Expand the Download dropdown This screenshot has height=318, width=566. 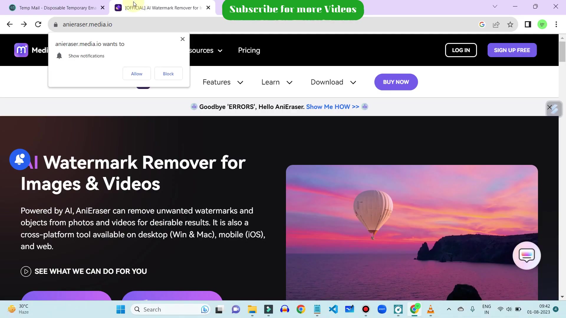(333, 82)
